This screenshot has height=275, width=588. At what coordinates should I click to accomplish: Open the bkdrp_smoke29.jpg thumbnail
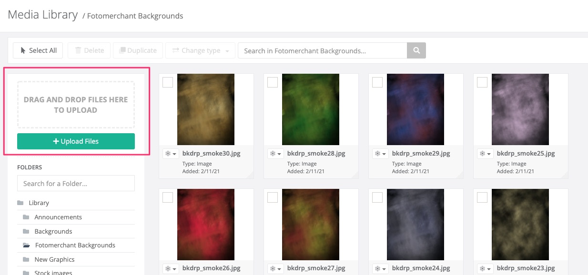pos(416,109)
